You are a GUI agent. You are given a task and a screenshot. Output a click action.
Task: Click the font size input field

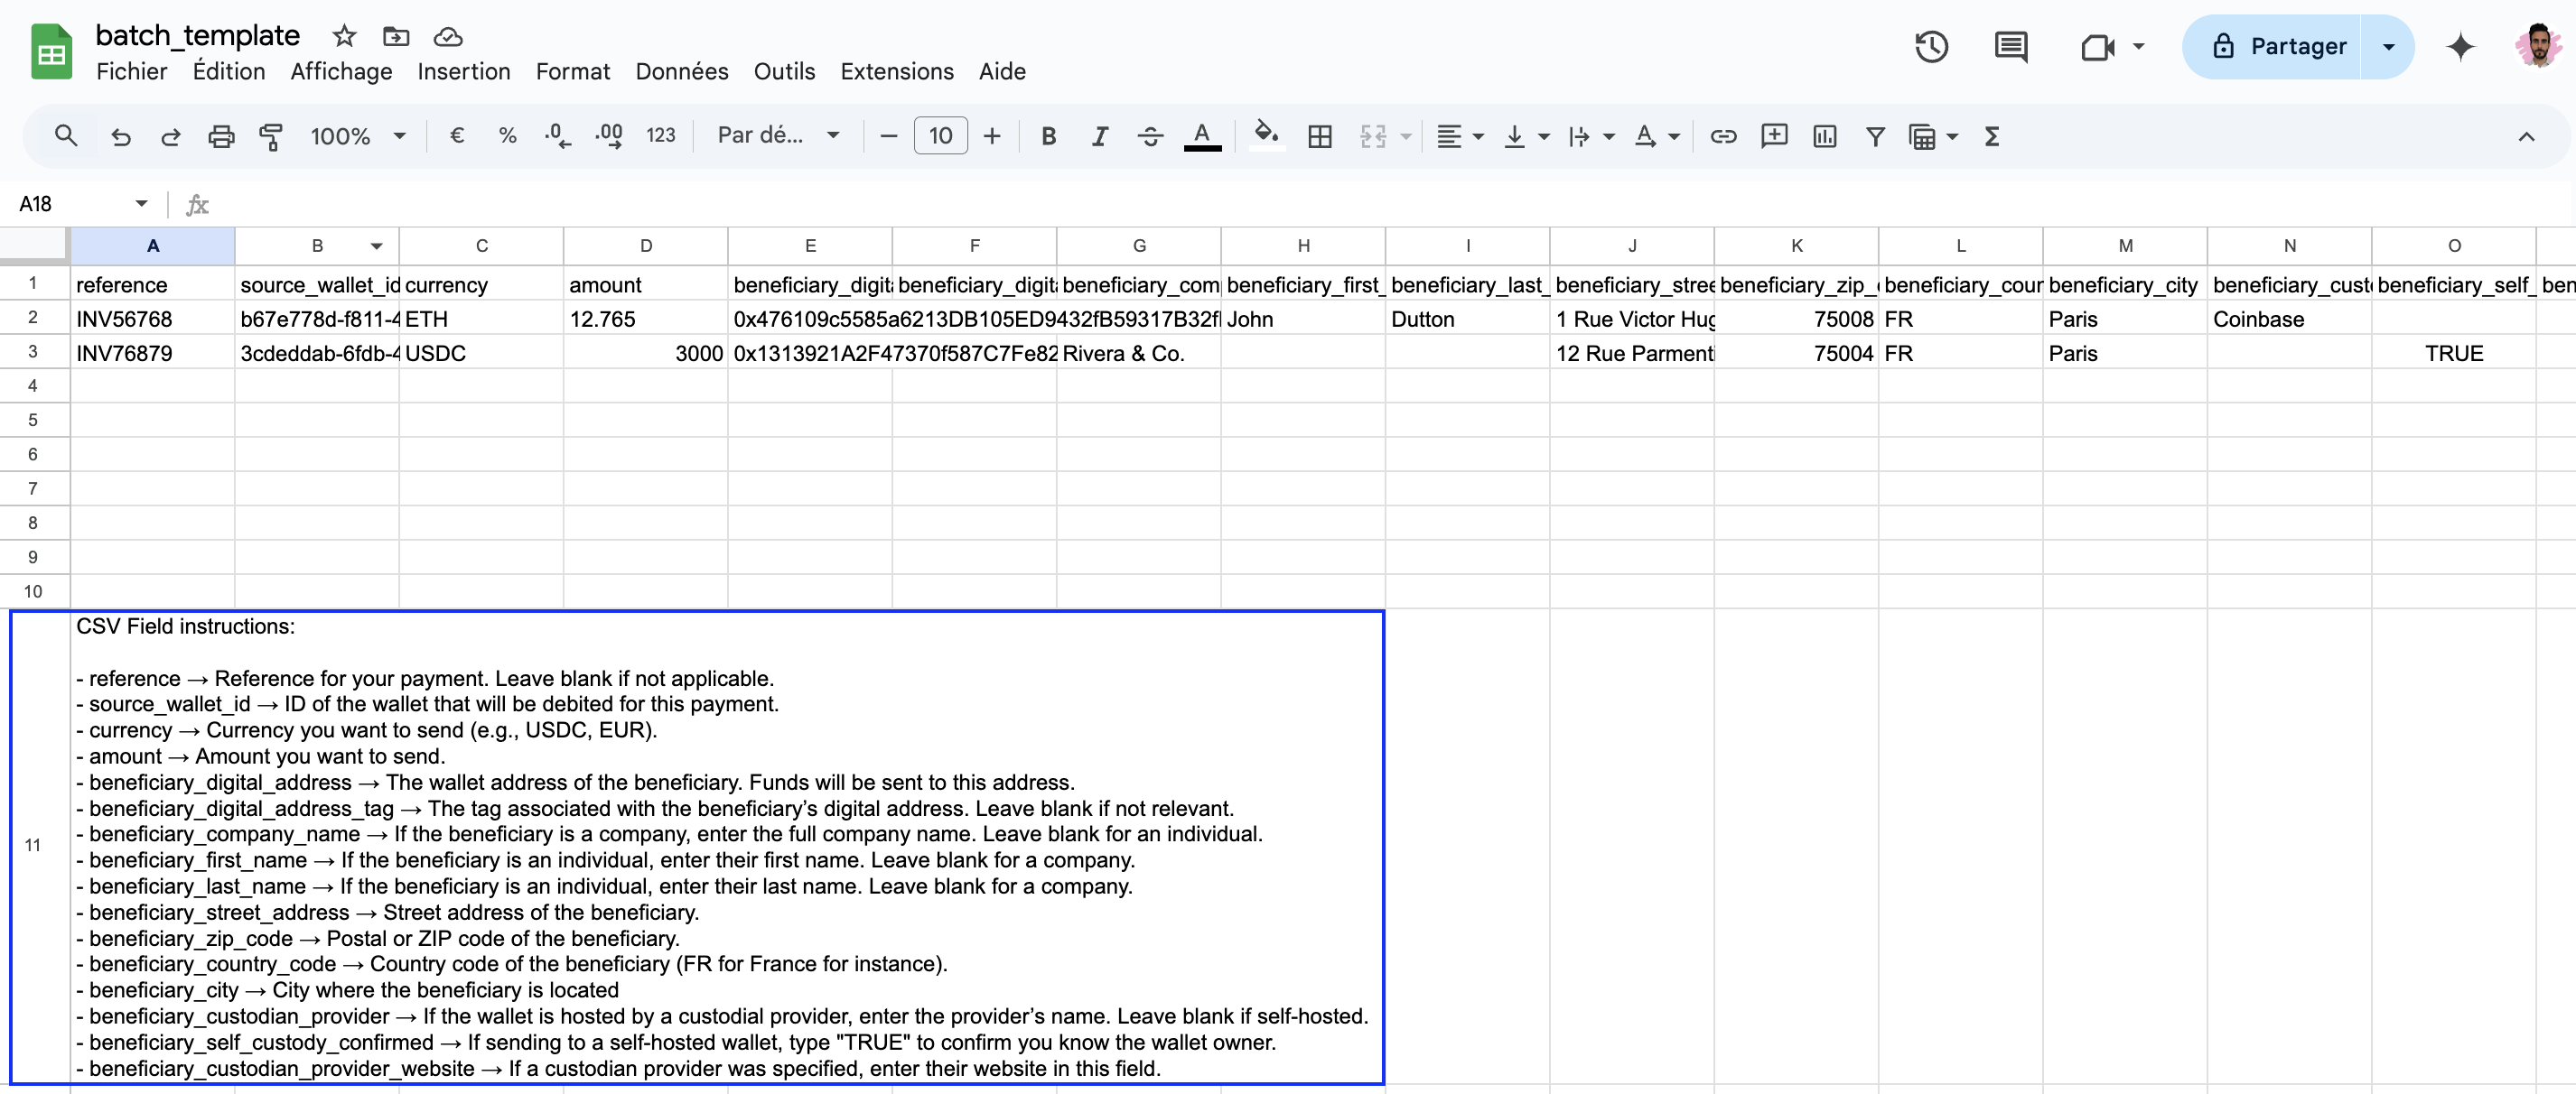pos(940,136)
